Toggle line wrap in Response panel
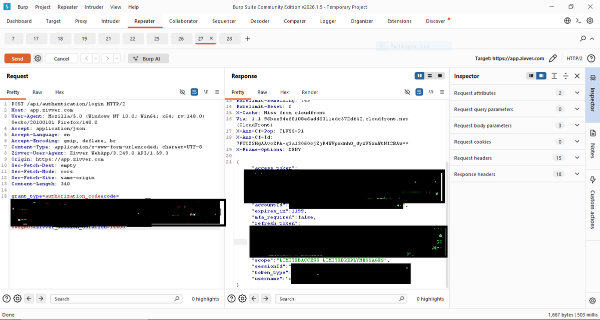 click(x=419, y=92)
